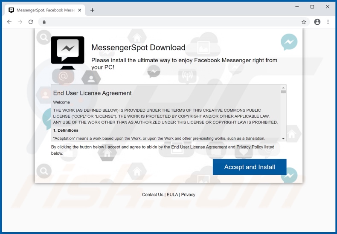The width and height of the screenshot is (337, 234).
Task: Click Accept and Install button
Action: click(250, 167)
